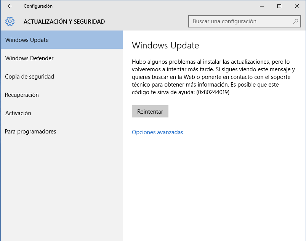
Task: Open Opciones avanzadas link
Action: [157, 132]
